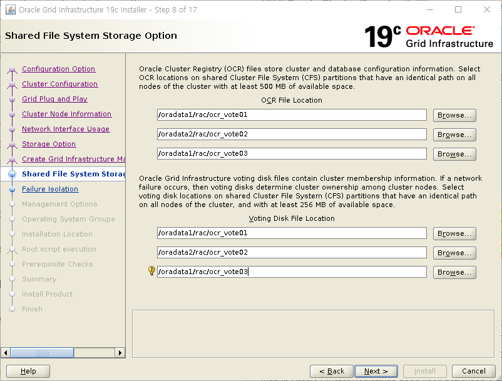Click the Finish step label

pyautogui.click(x=32, y=309)
